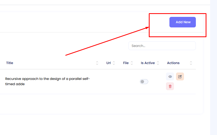Viewport: 217px width, 135px height.
Task: Select the Title column header label
Action: point(10,63)
